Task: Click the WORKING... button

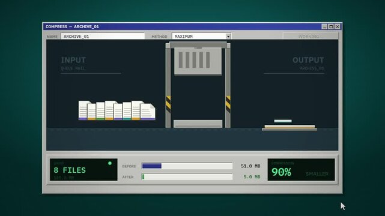Action: point(311,36)
